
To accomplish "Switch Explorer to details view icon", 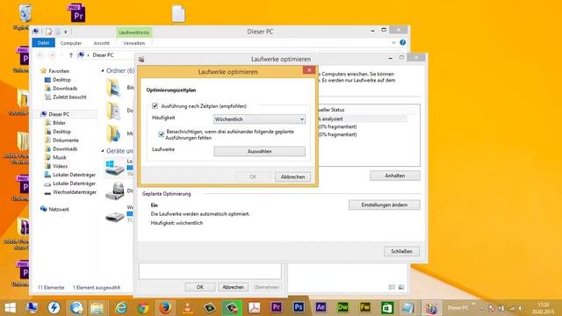I will click(x=392, y=287).
